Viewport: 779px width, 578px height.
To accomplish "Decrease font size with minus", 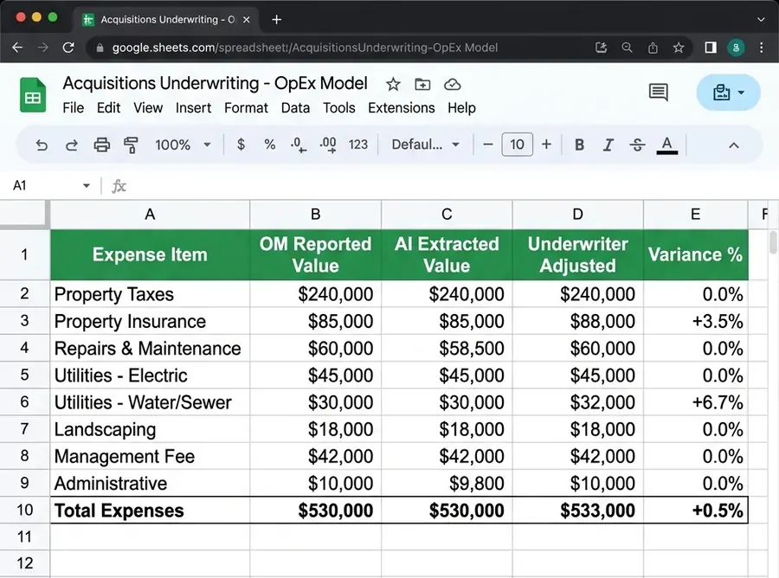I will point(488,144).
